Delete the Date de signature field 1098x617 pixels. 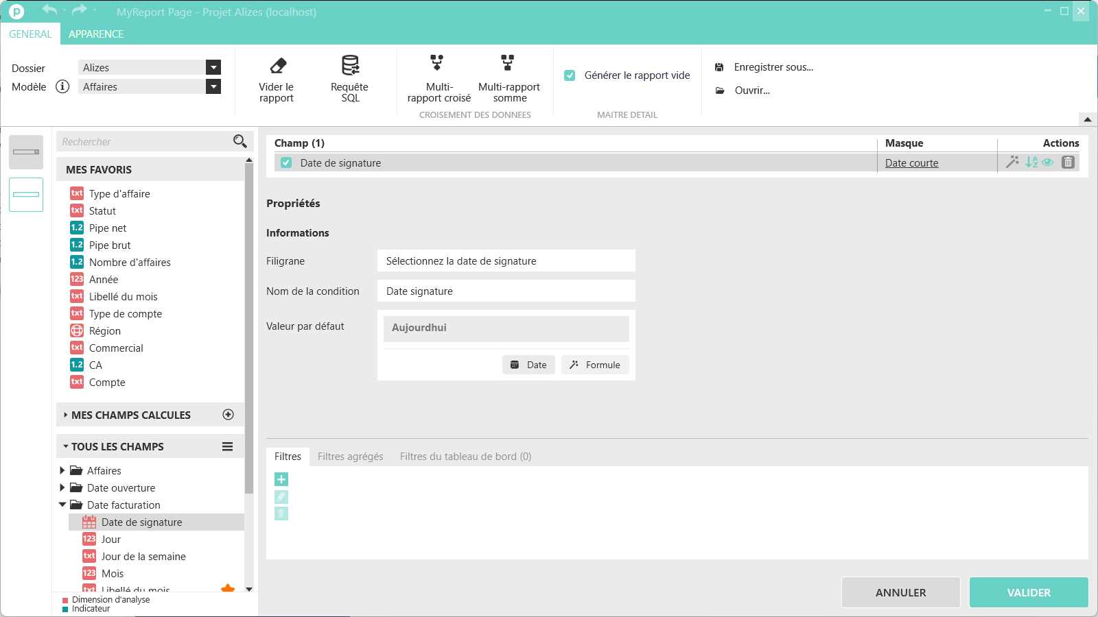[1068, 162]
